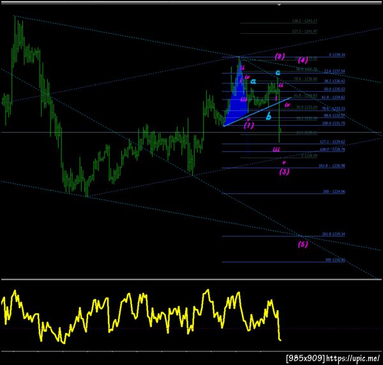Select the magenta (2) wave label
Viewport: 383px width, 365px height.
point(280,56)
